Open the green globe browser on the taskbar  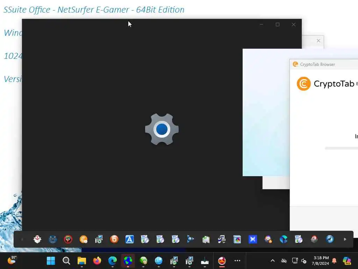pos(143,261)
